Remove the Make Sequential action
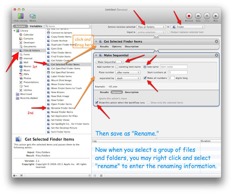 point(217,55)
